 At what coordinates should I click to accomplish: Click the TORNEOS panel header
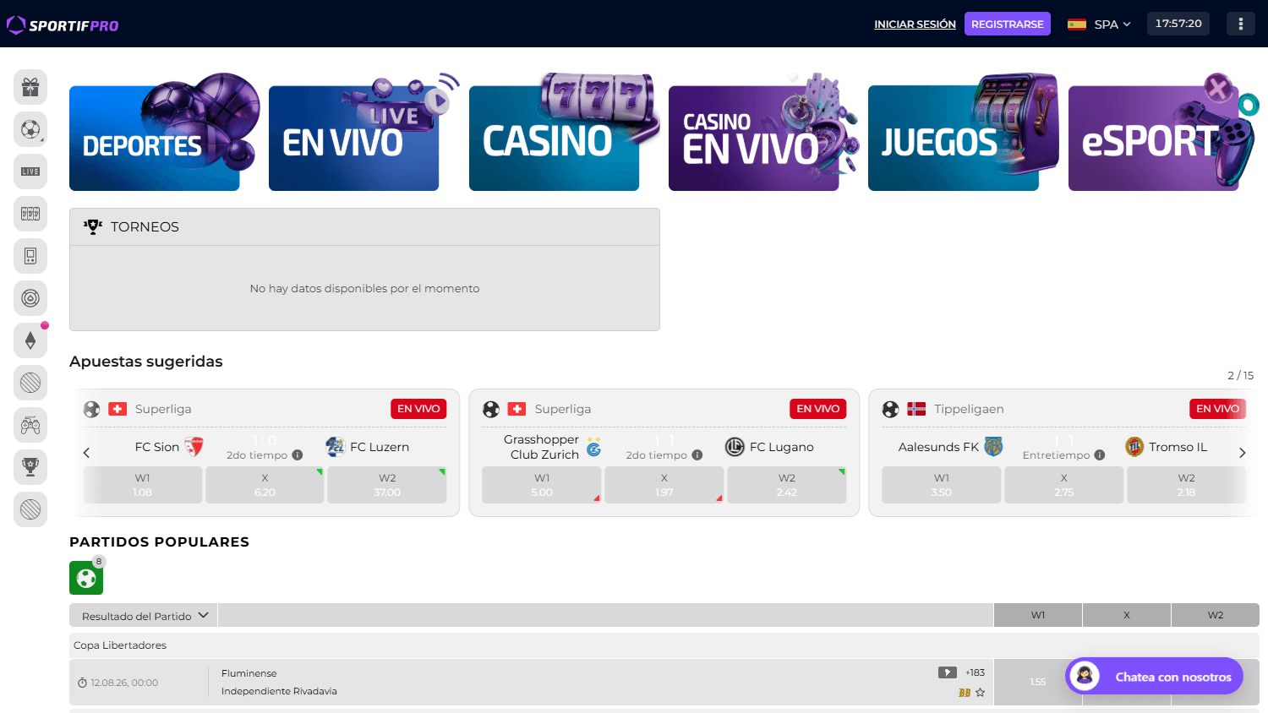click(x=364, y=227)
